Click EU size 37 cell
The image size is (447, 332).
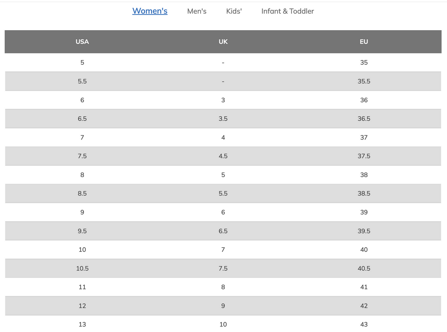point(364,137)
